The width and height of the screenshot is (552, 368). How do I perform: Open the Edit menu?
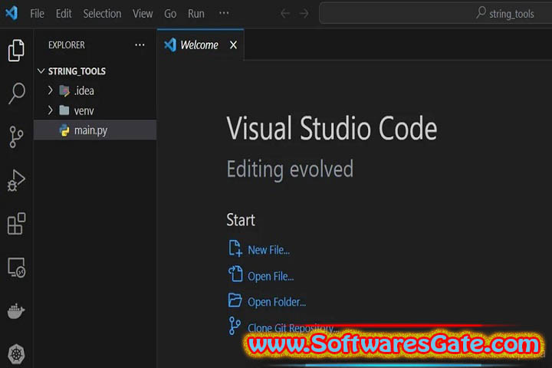tap(64, 14)
